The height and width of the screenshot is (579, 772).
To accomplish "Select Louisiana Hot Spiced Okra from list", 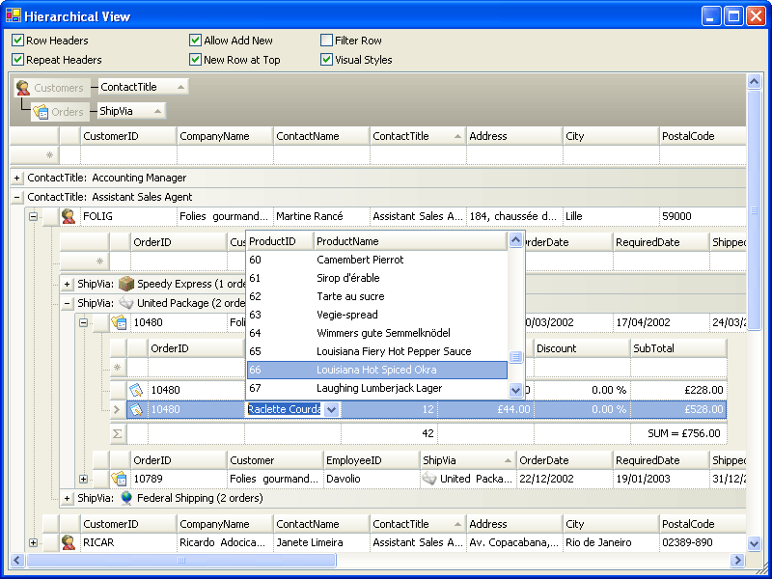I will (376, 370).
